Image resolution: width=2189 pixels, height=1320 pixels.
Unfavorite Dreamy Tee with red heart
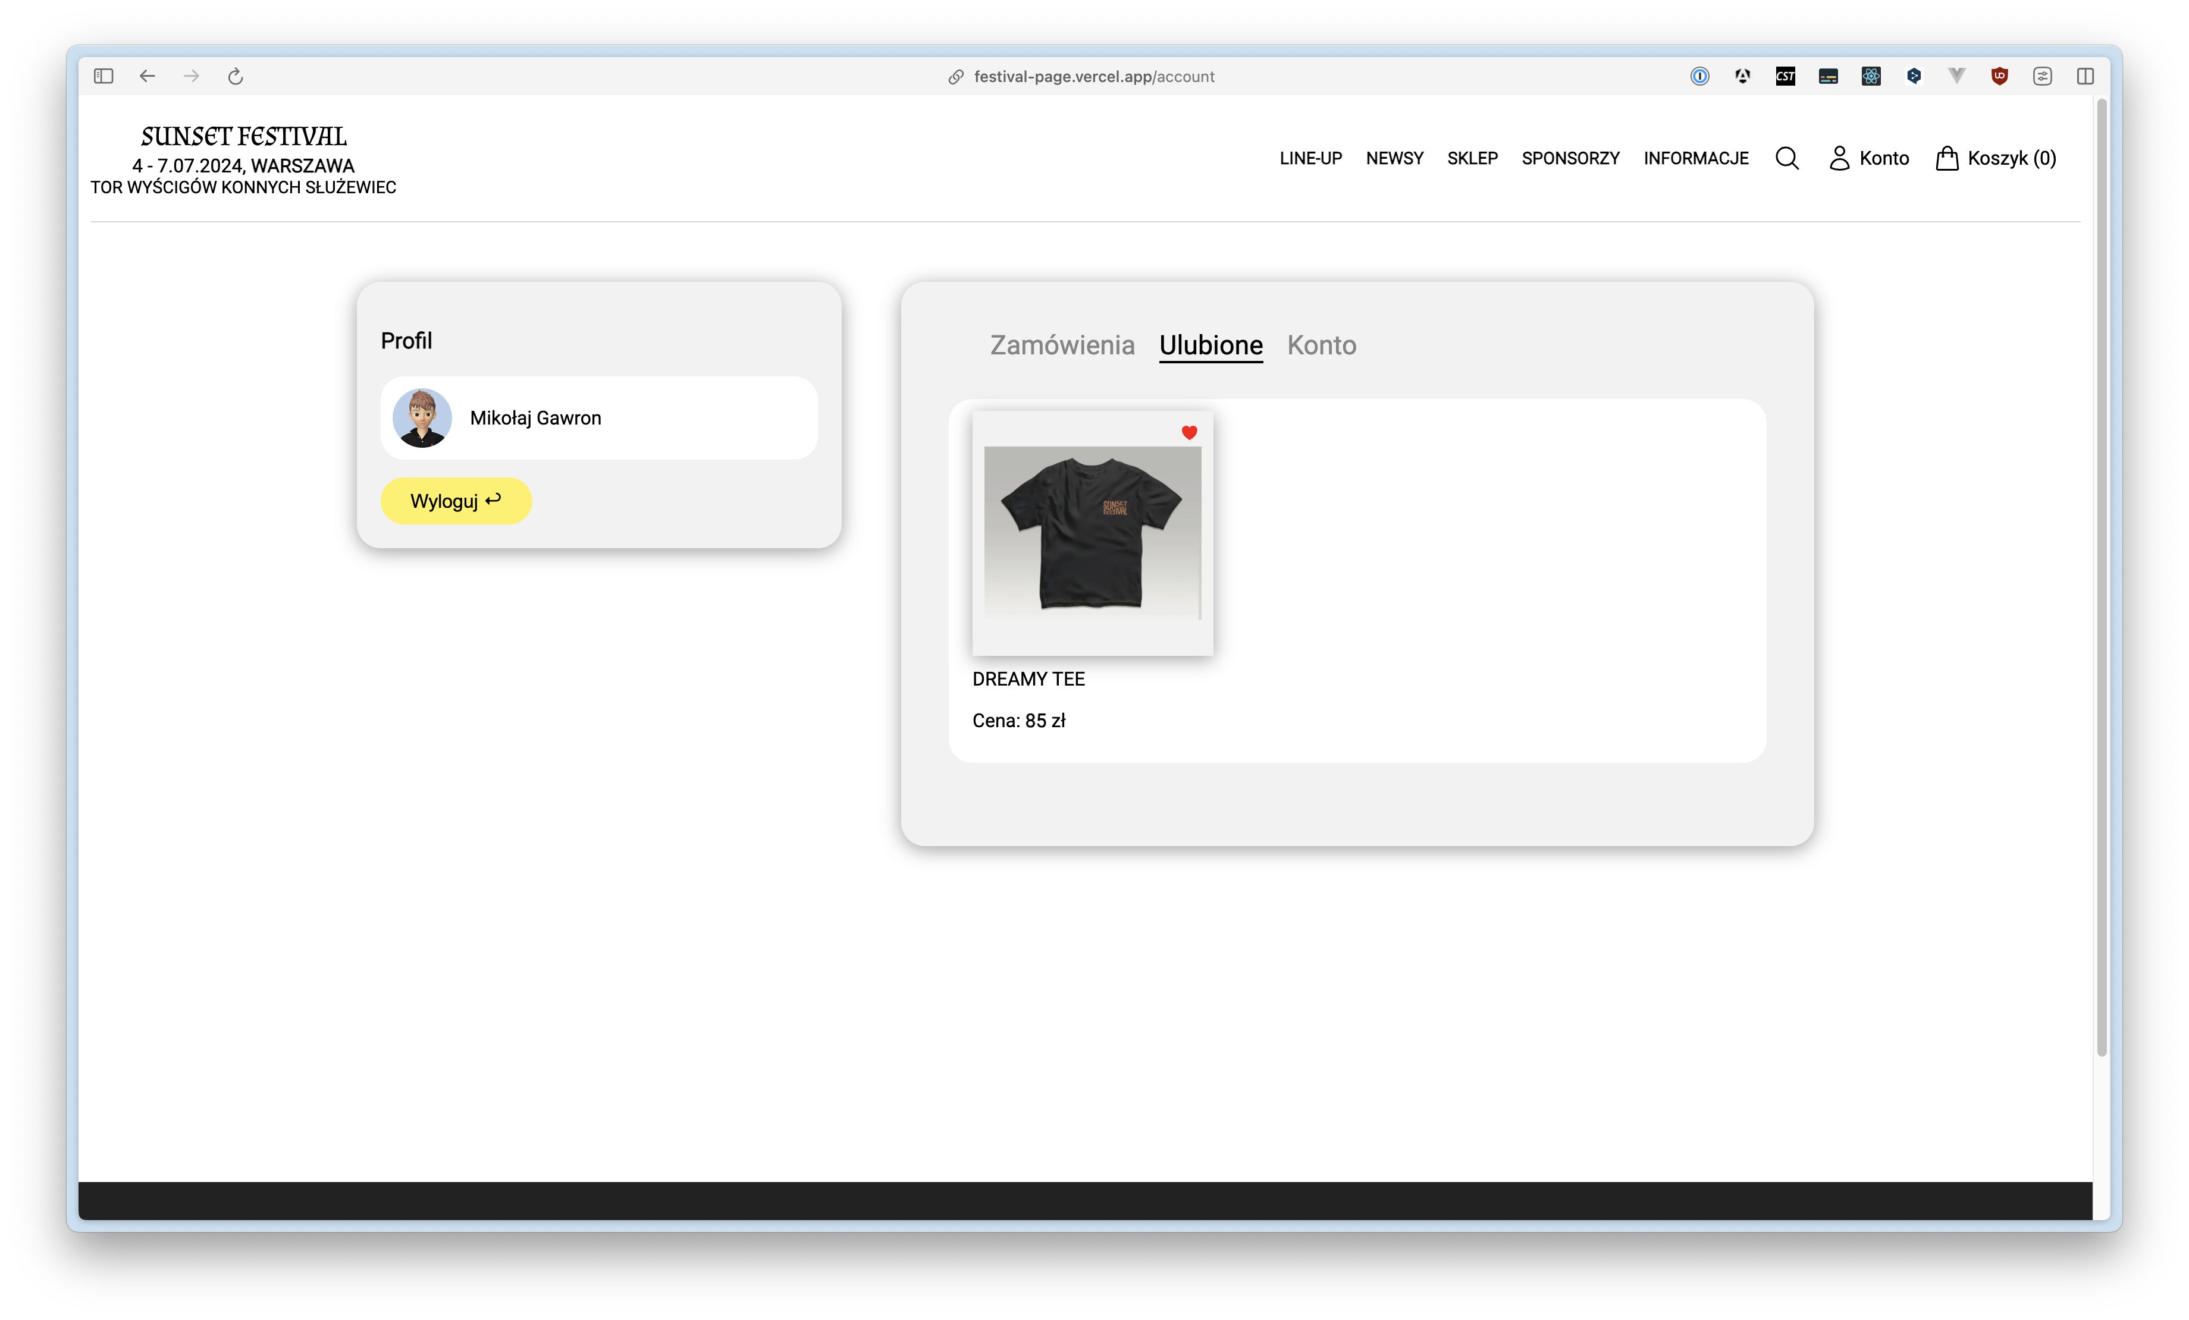(1188, 433)
